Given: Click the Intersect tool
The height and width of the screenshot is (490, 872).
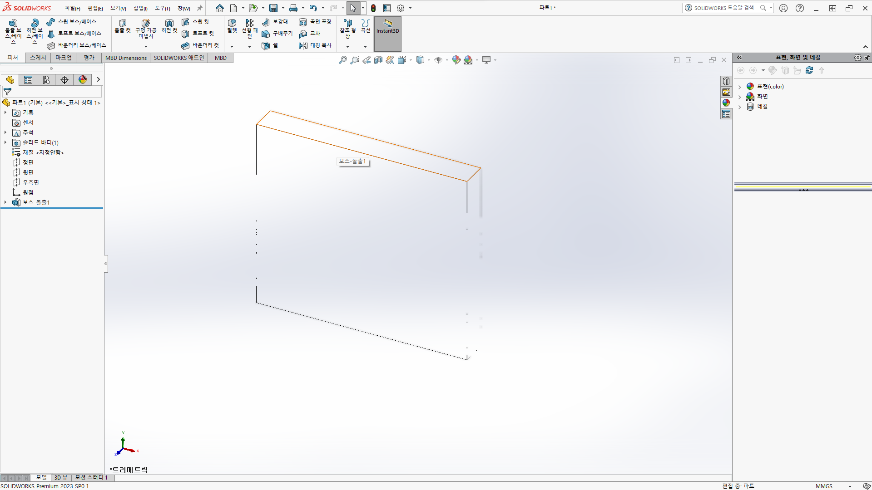Looking at the screenshot, I should pyautogui.click(x=310, y=34).
